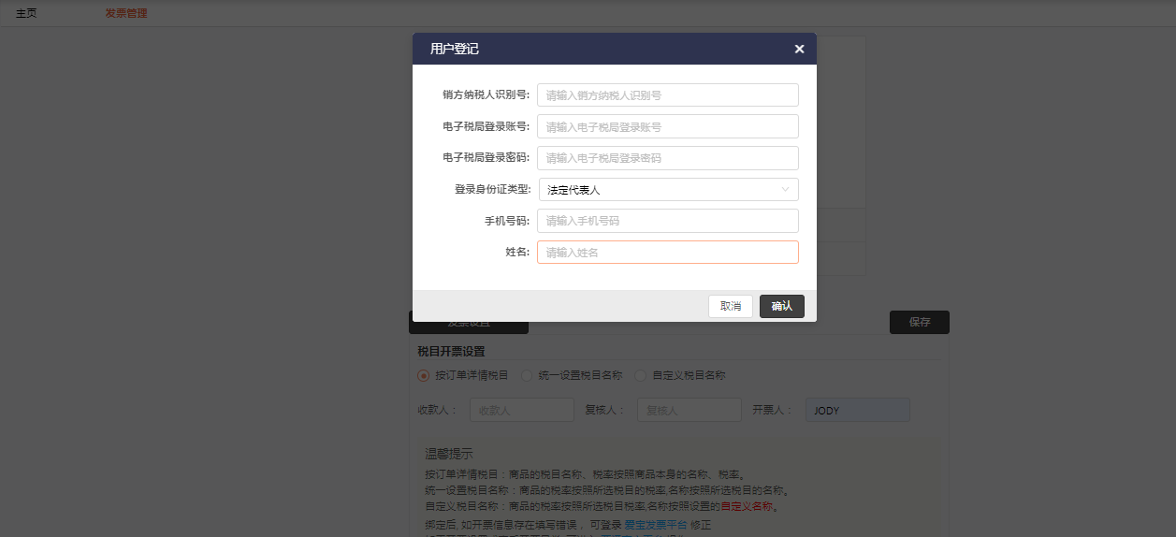Click the 电子税局登录账号 input field
Viewport: 1176px width, 537px height.
(x=668, y=126)
